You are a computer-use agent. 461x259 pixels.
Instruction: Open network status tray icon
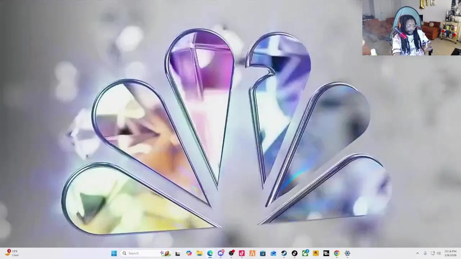coord(433,253)
